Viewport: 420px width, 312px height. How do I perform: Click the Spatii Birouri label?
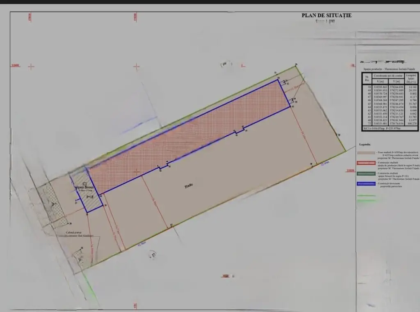click(85, 187)
